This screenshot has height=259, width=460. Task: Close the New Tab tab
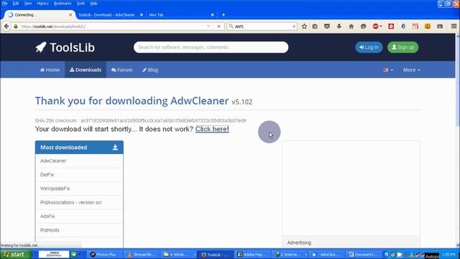coord(212,14)
